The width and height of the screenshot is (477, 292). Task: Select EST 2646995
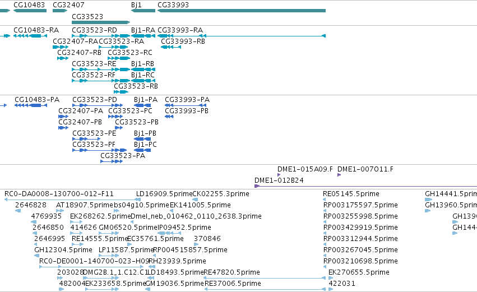pyautogui.click(x=49, y=239)
